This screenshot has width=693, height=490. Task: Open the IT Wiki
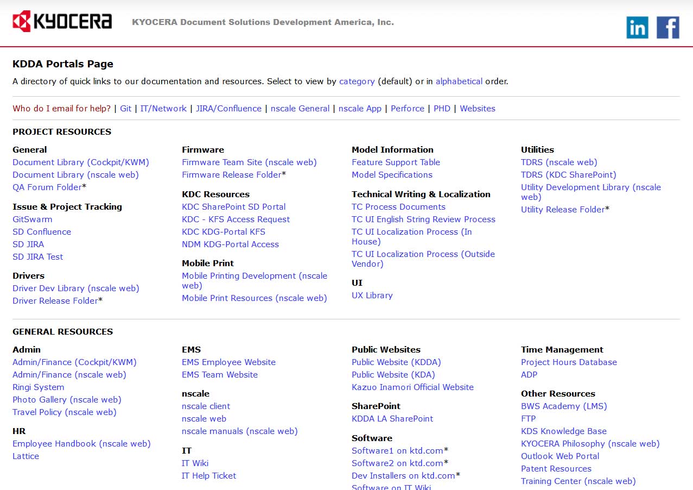point(195,463)
